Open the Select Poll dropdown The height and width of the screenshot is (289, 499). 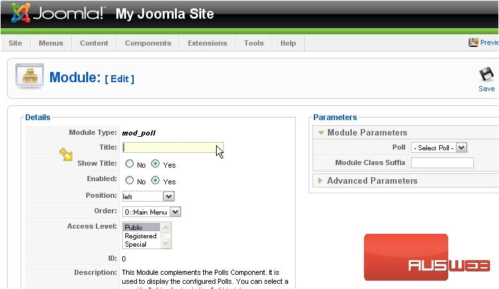[439, 148]
